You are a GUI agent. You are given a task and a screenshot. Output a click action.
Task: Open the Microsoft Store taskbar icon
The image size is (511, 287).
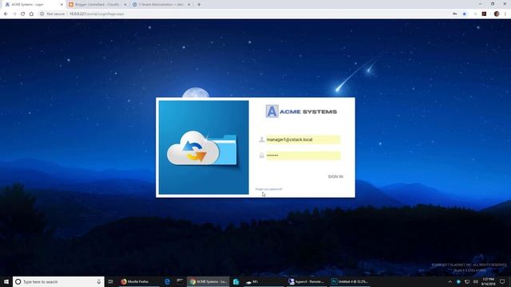point(236,281)
